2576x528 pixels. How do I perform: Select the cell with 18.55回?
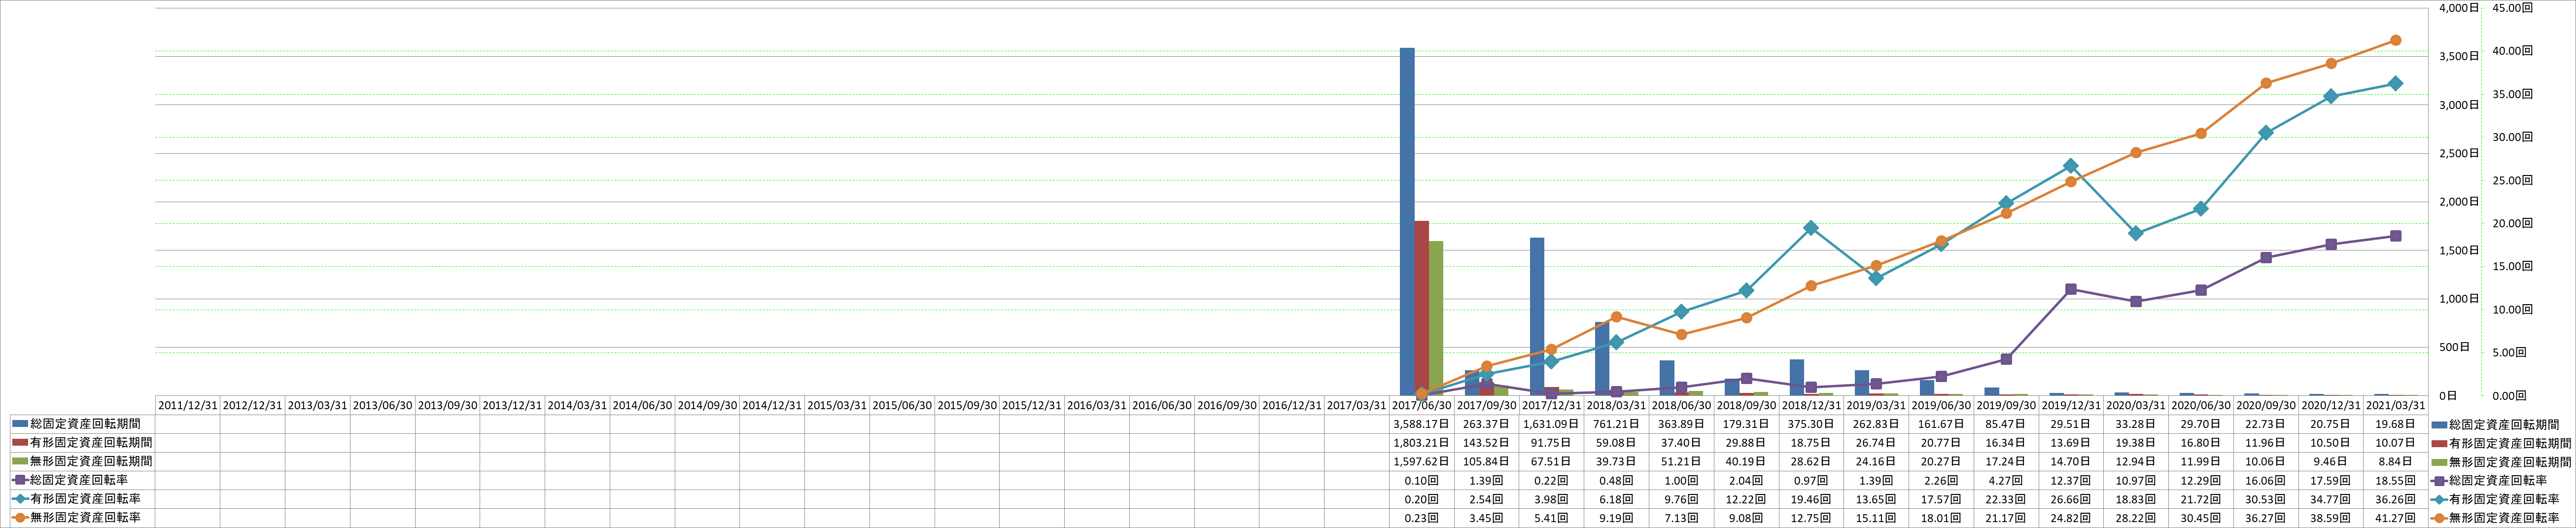tap(2396, 480)
